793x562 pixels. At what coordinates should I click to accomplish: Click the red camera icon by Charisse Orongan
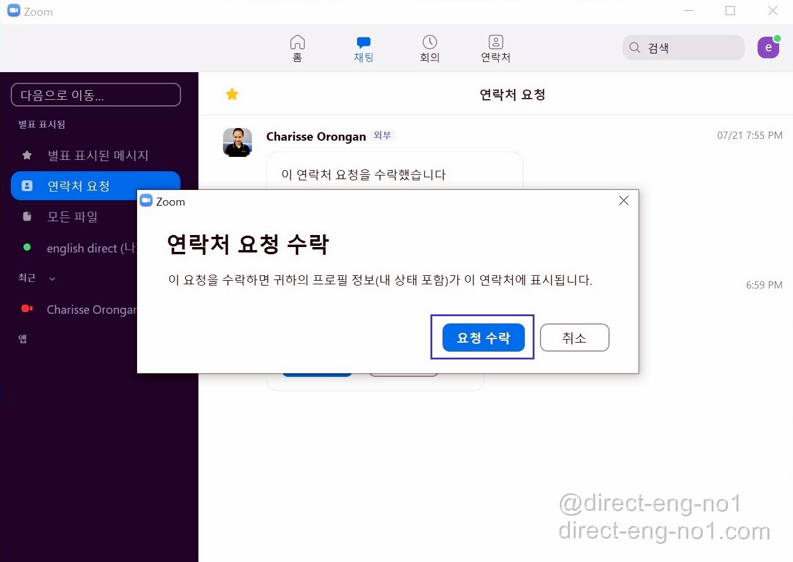[27, 308]
